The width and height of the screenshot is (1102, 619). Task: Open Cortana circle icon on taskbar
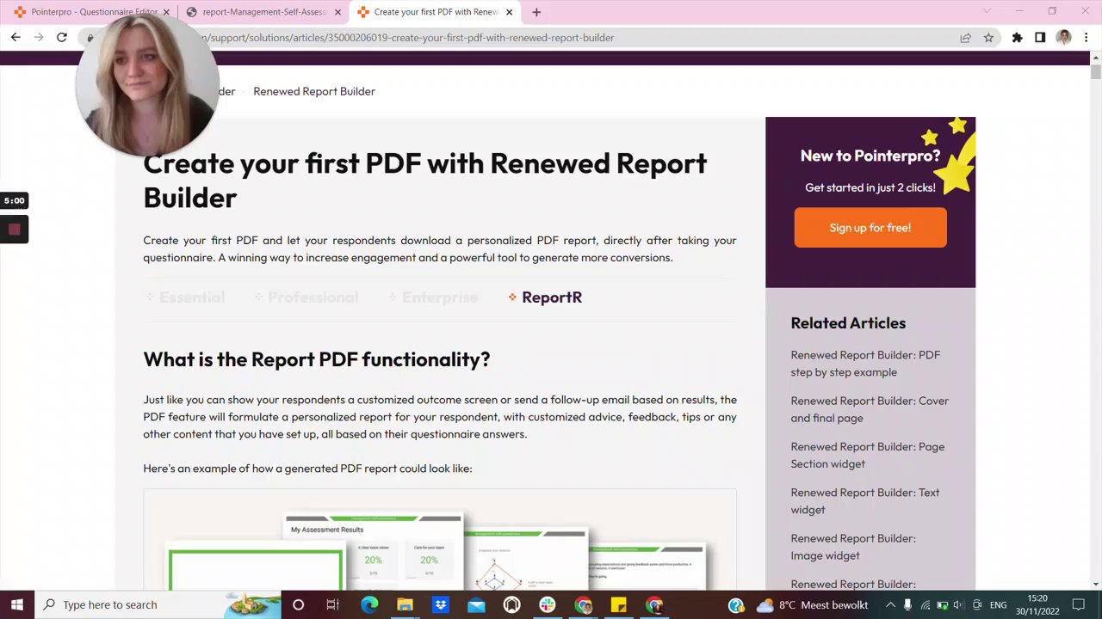(298, 605)
